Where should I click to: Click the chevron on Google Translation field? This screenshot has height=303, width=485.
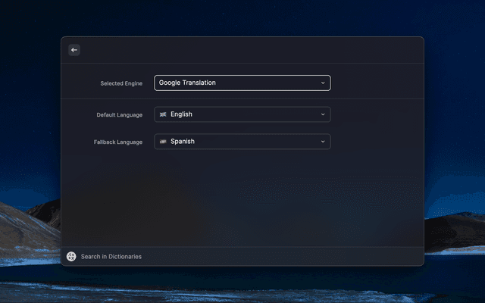point(323,83)
